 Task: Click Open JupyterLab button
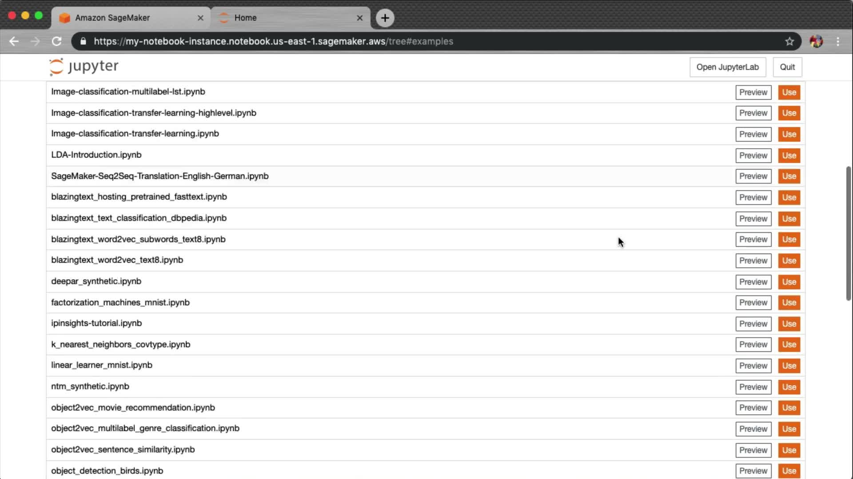tap(727, 67)
